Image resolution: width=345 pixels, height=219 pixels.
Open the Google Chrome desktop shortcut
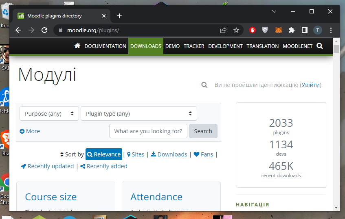pyautogui.click(x=4, y=189)
